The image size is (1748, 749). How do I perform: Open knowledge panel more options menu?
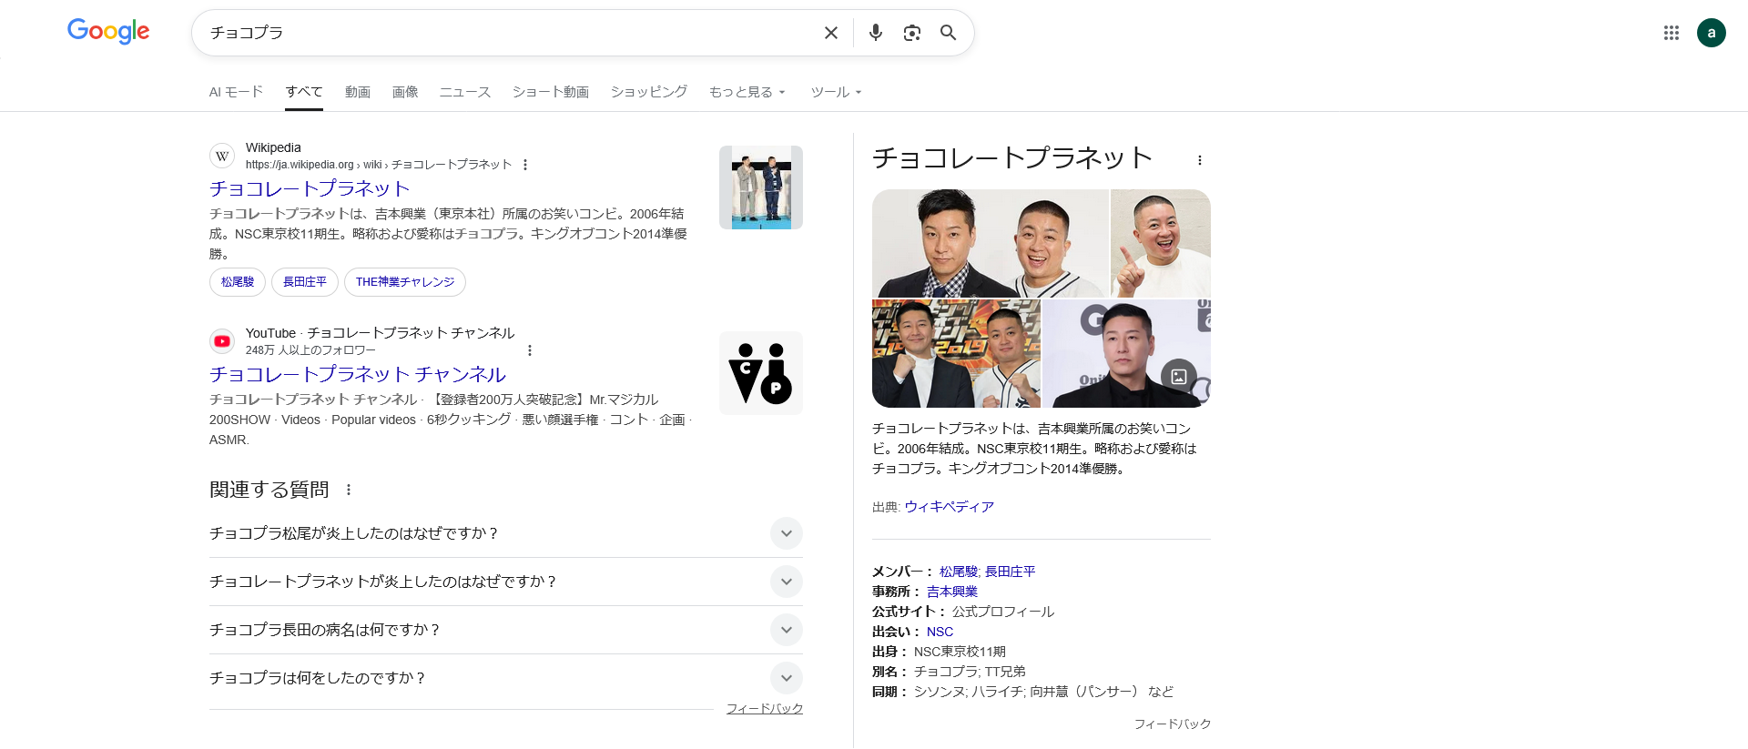(x=1199, y=160)
